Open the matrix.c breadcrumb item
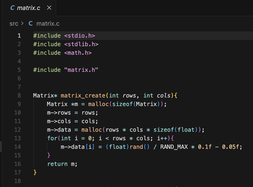253x187 pixels. tap(48, 24)
